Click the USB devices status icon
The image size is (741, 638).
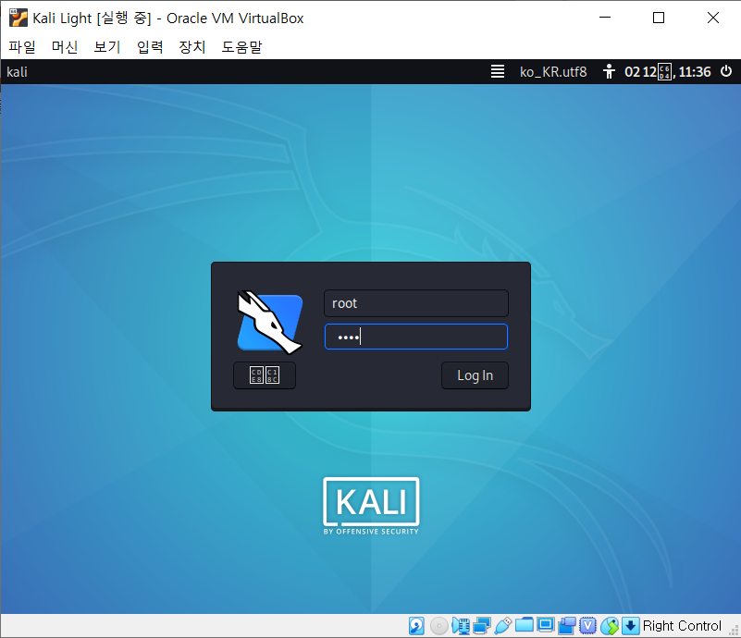(x=503, y=626)
